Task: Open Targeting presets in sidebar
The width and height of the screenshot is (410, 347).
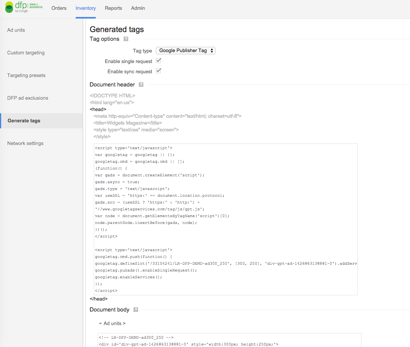Action: 26,76
